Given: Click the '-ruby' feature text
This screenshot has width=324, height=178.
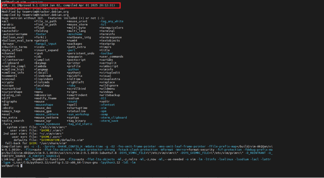Looking at the screenshot, I should click(71, 85).
